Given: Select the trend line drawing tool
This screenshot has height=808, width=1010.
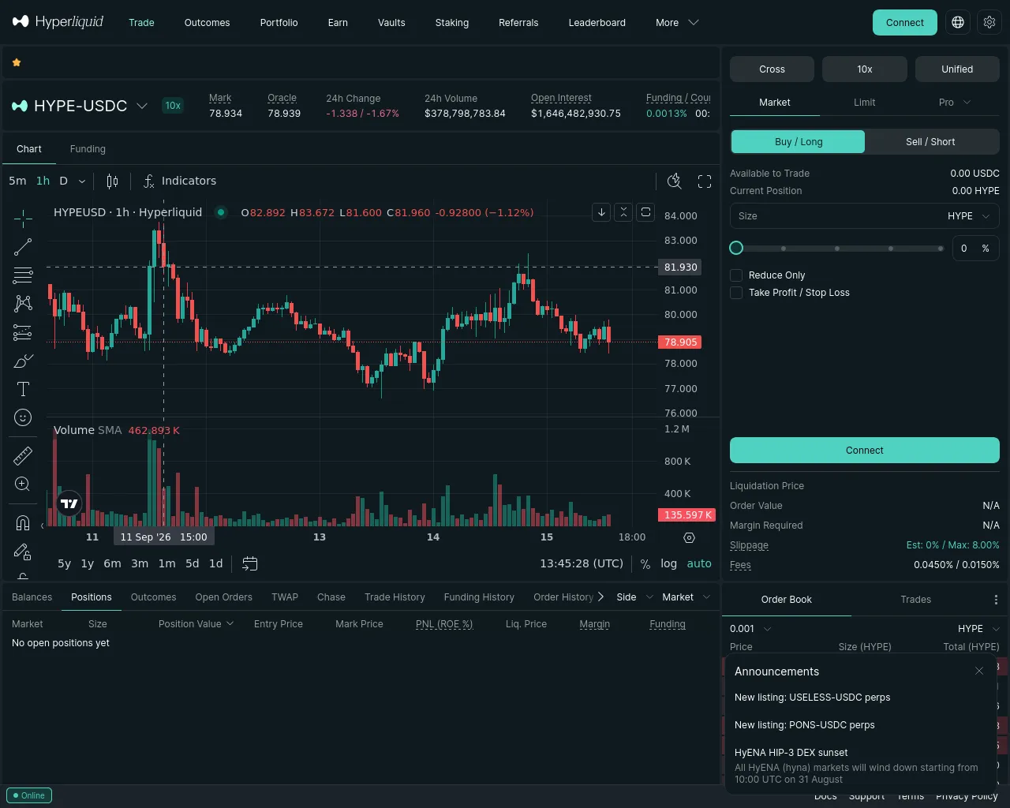Looking at the screenshot, I should 23,247.
